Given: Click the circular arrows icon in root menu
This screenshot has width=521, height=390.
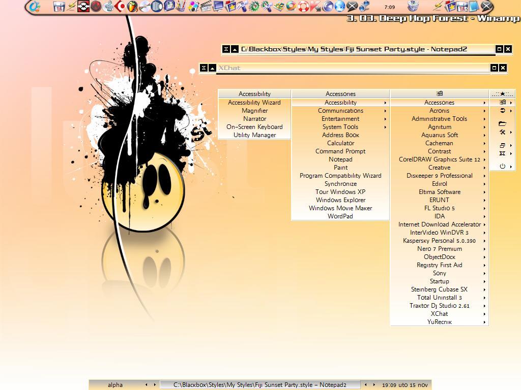Looking at the screenshot, I should pyautogui.click(x=502, y=110).
